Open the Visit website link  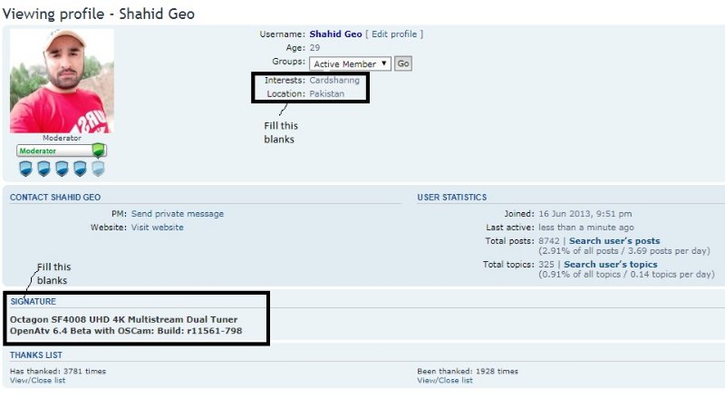(x=158, y=228)
